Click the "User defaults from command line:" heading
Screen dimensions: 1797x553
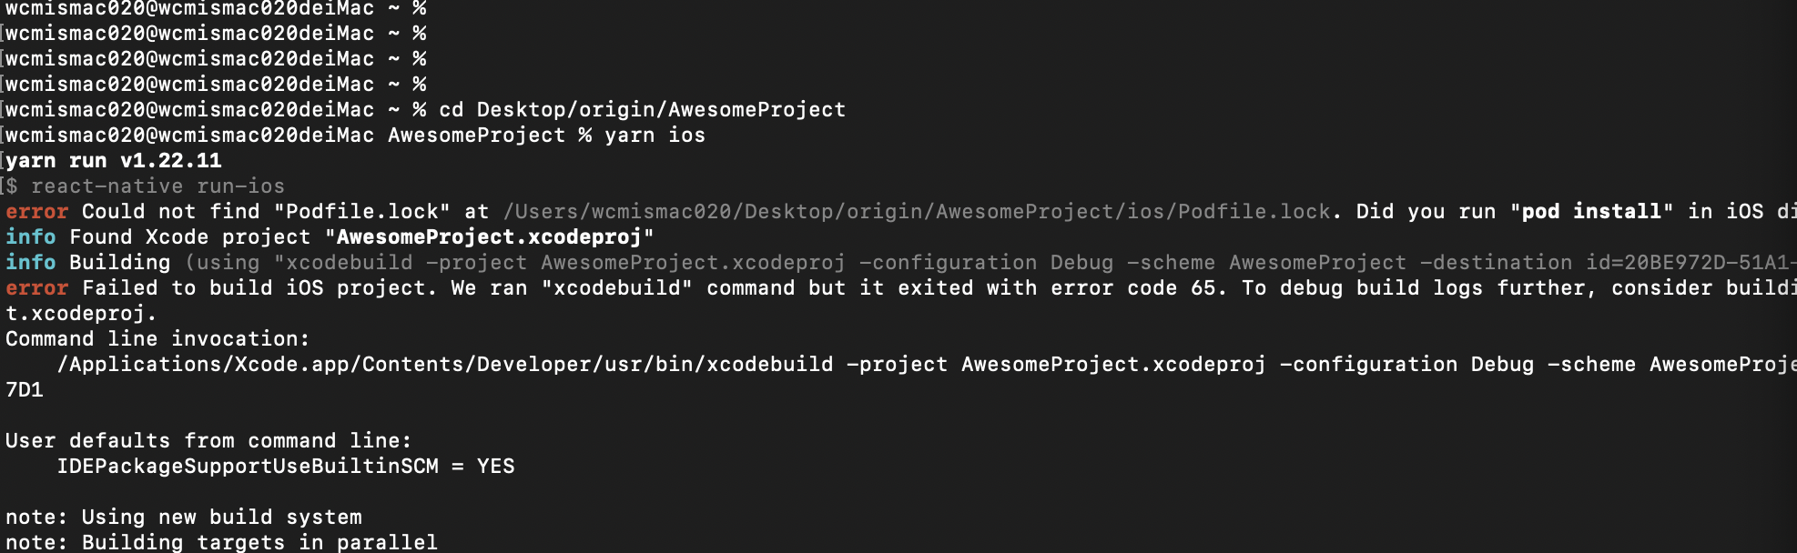click(208, 441)
